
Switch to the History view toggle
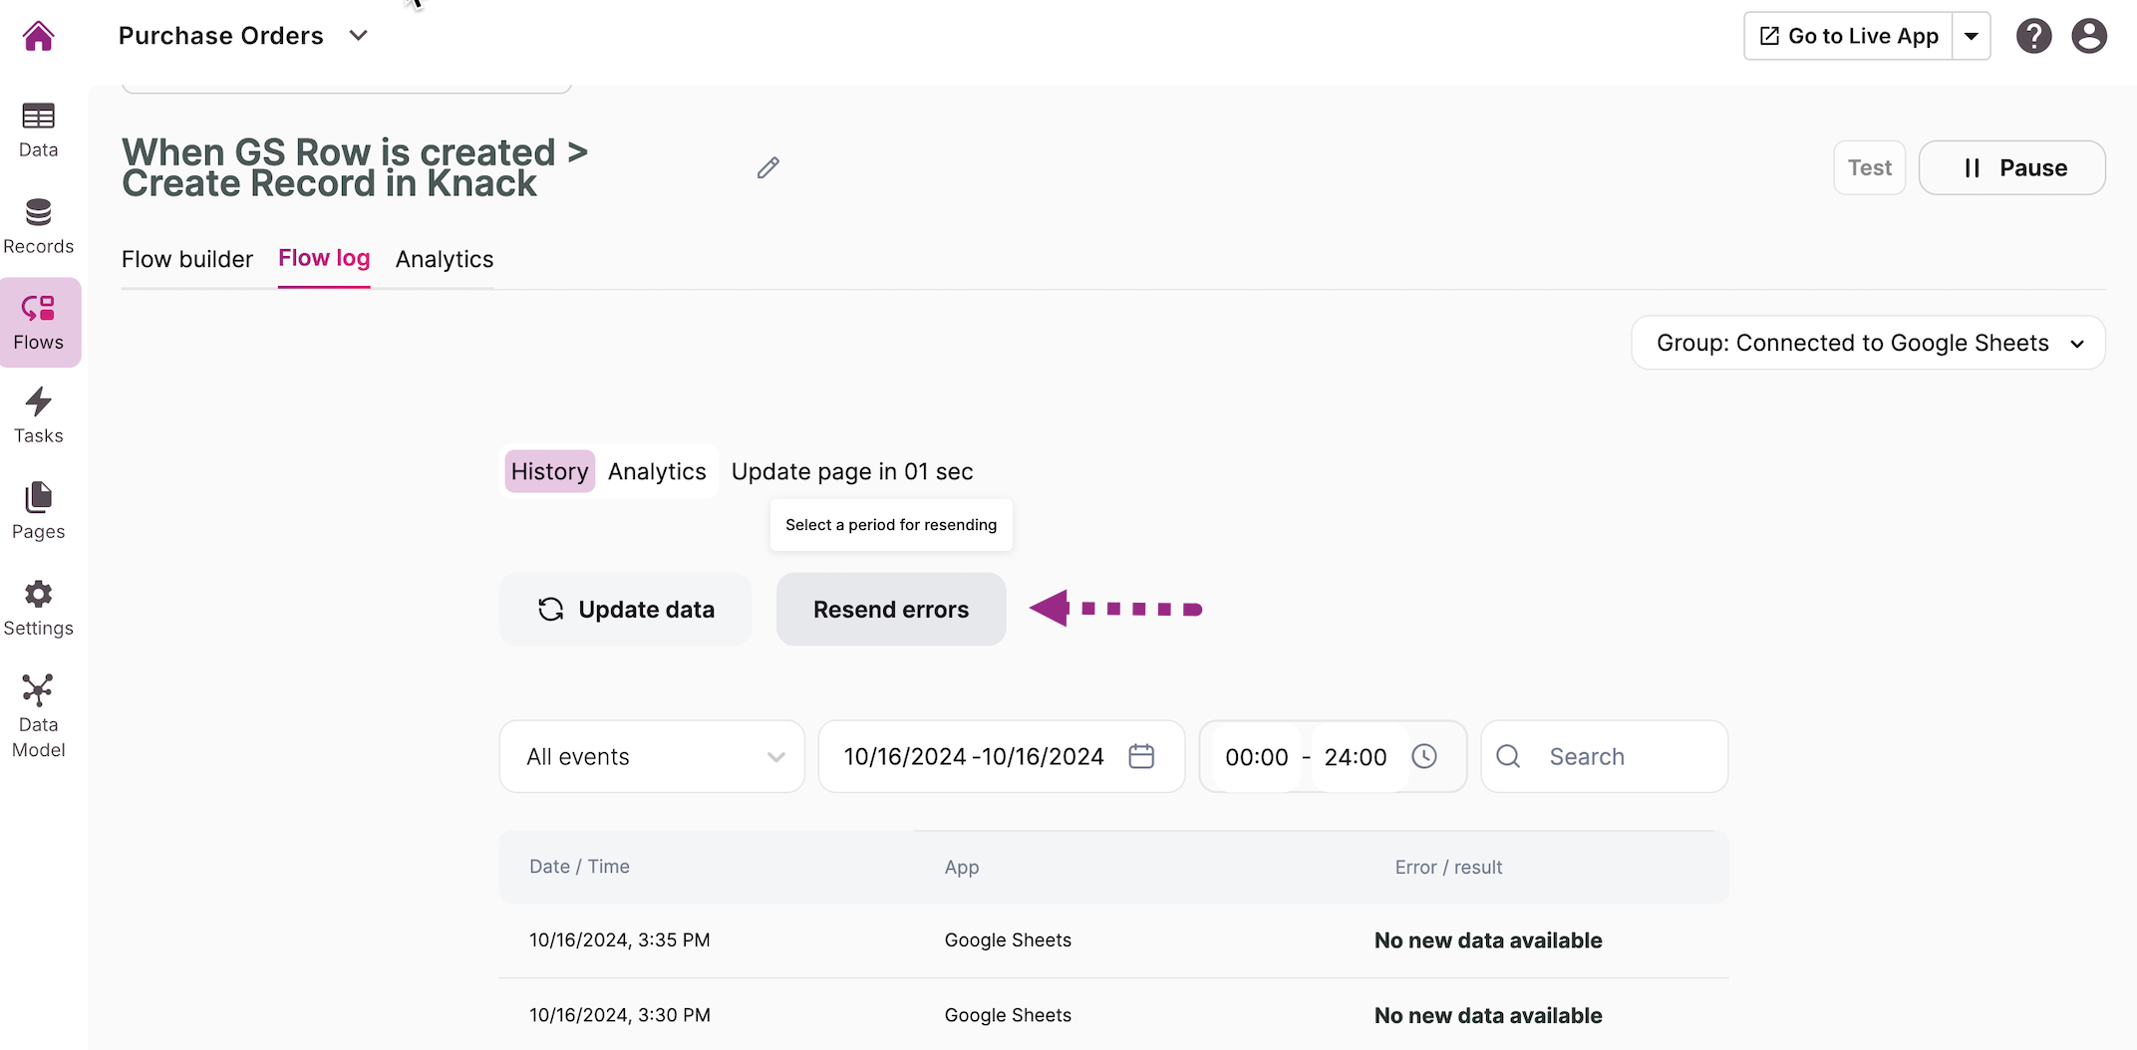(549, 471)
